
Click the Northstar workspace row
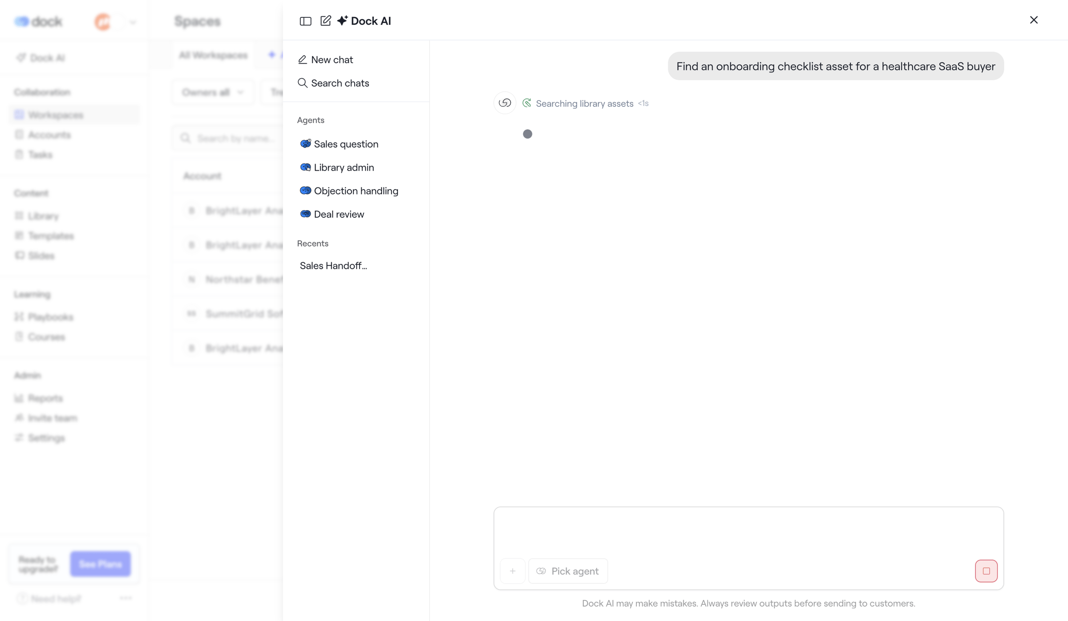228,280
